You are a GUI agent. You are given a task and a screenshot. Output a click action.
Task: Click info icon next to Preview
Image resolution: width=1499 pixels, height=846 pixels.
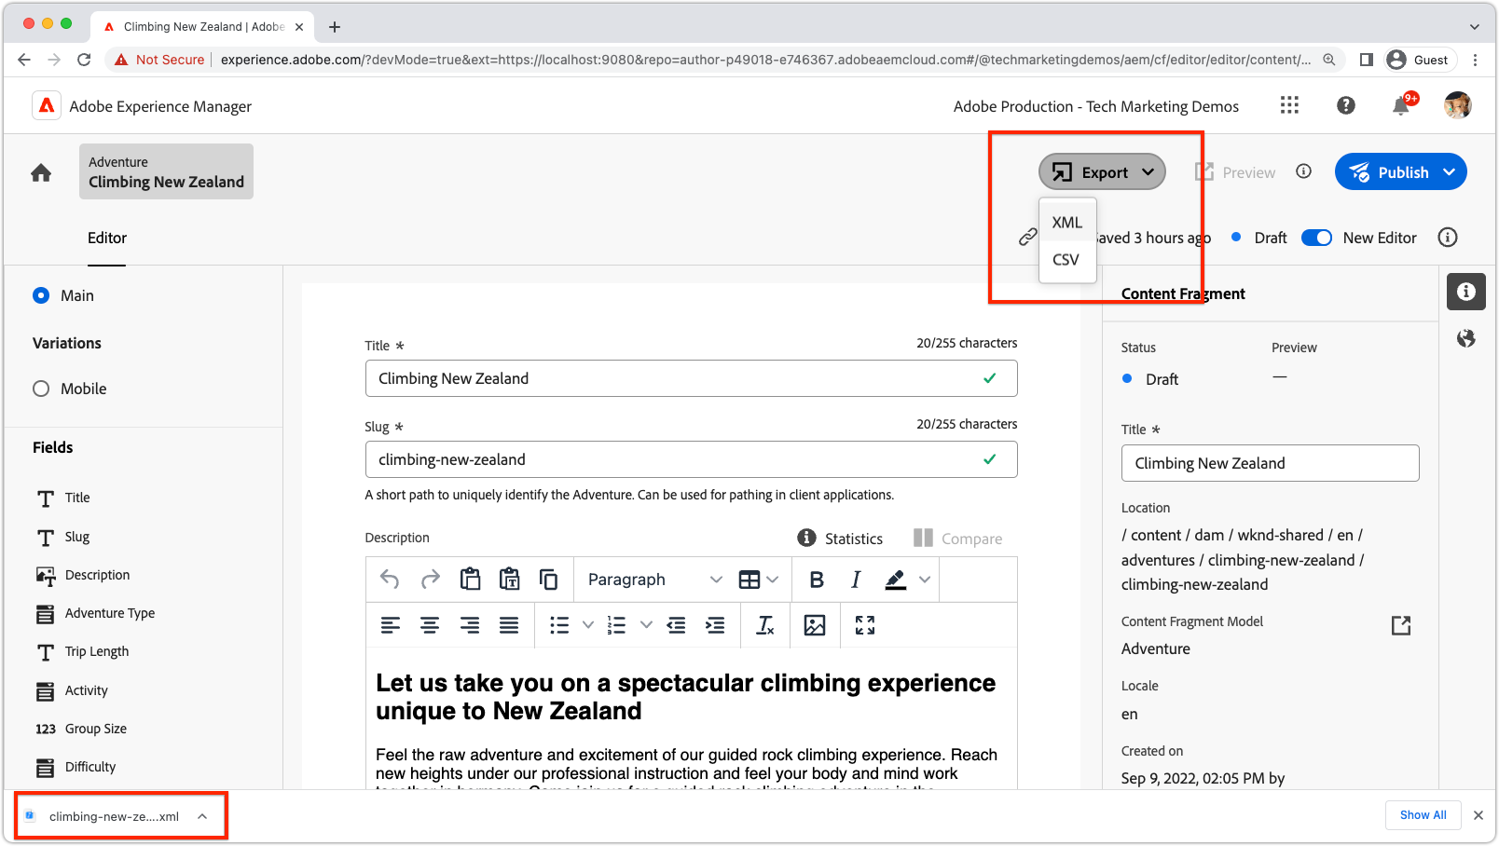[x=1304, y=171]
